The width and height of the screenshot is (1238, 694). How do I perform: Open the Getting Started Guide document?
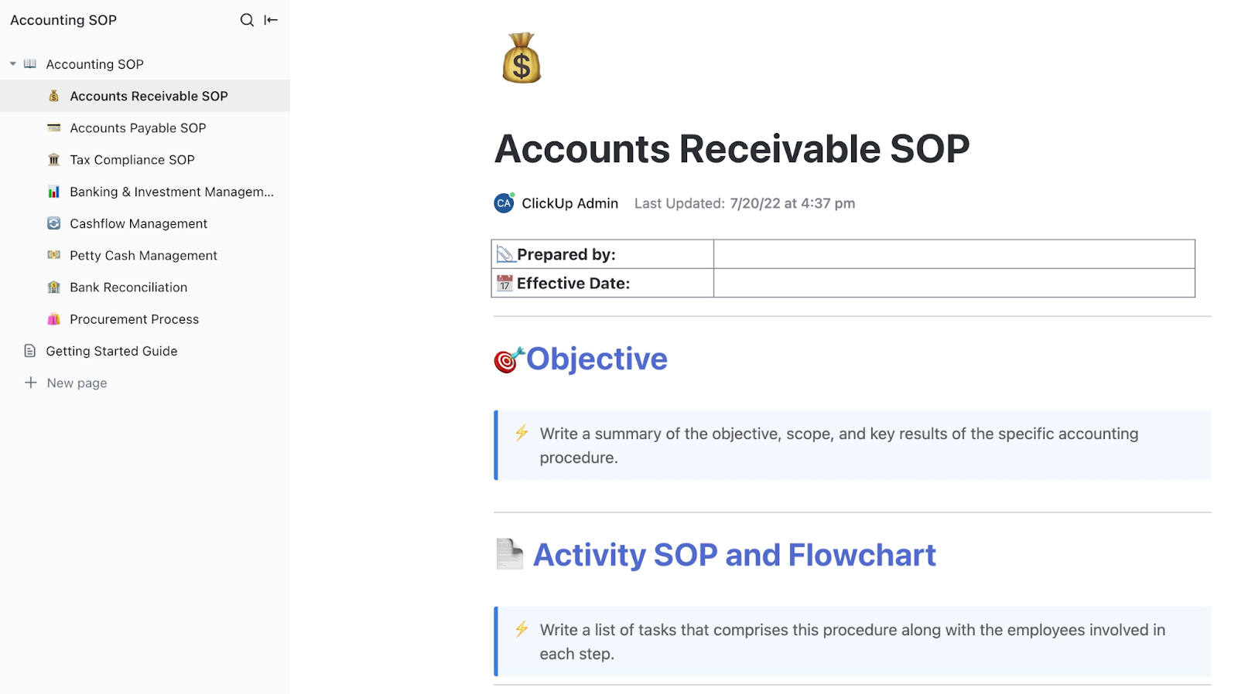click(111, 351)
